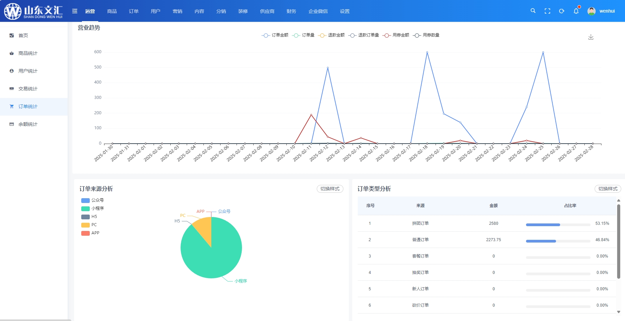
Task: Toggle APP legend color swatch
Action: pyautogui.click(x=85, y=233)
